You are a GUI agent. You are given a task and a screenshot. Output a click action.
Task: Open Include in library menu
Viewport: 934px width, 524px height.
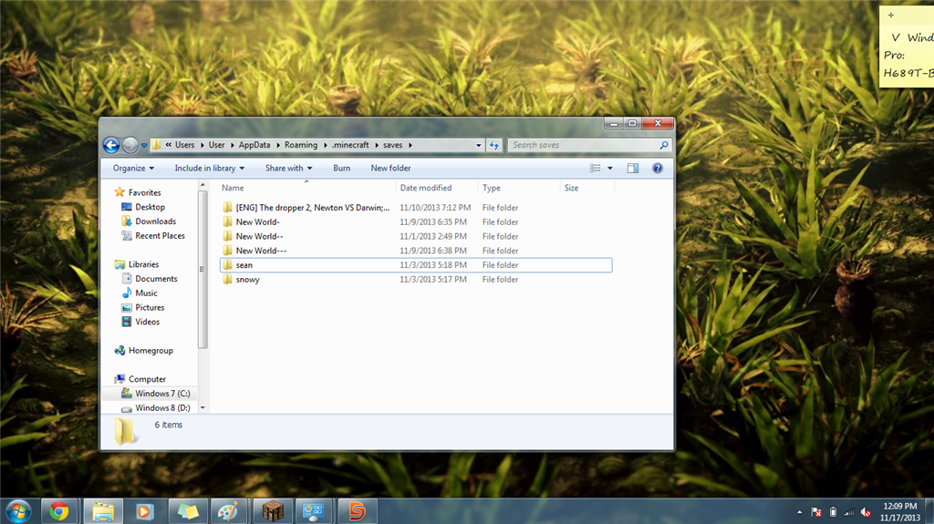point(209,168)
